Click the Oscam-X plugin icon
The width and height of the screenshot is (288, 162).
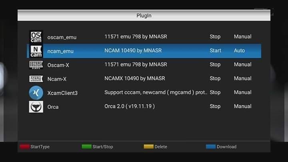point(36,65)
